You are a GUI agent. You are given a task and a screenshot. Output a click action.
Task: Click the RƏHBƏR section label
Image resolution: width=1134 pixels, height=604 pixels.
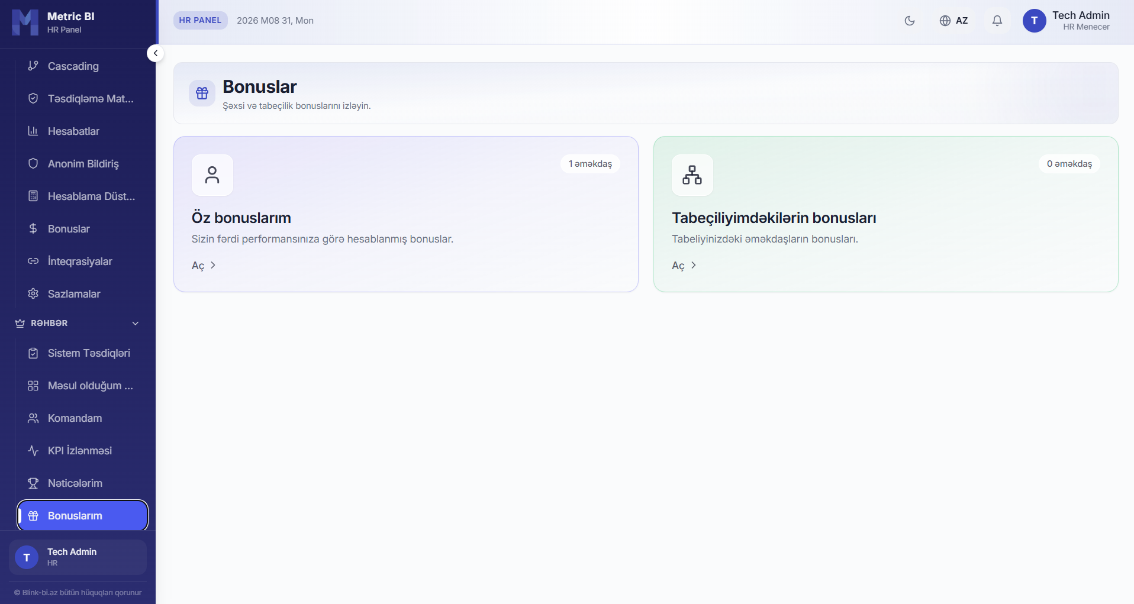tap(49, 323)
